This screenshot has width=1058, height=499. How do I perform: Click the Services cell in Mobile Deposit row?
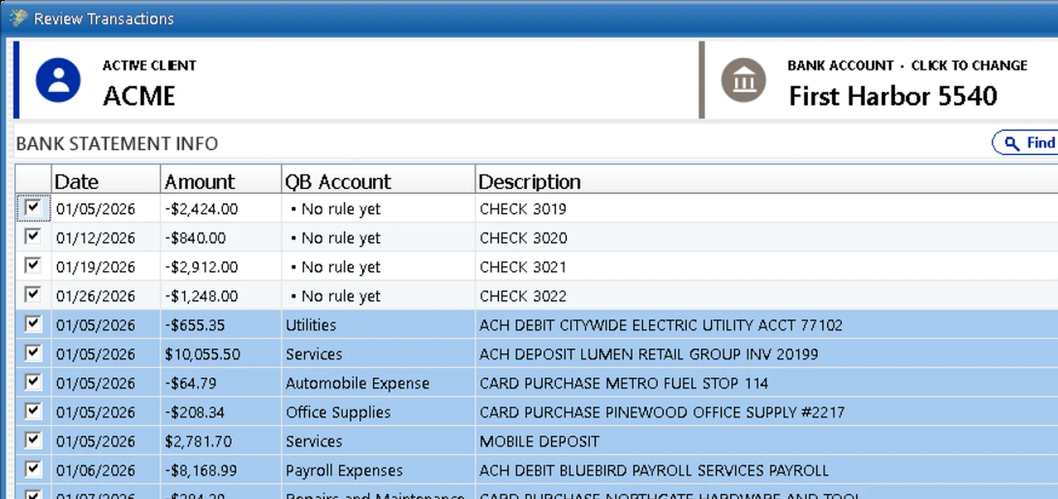click(x=378, y=441)
